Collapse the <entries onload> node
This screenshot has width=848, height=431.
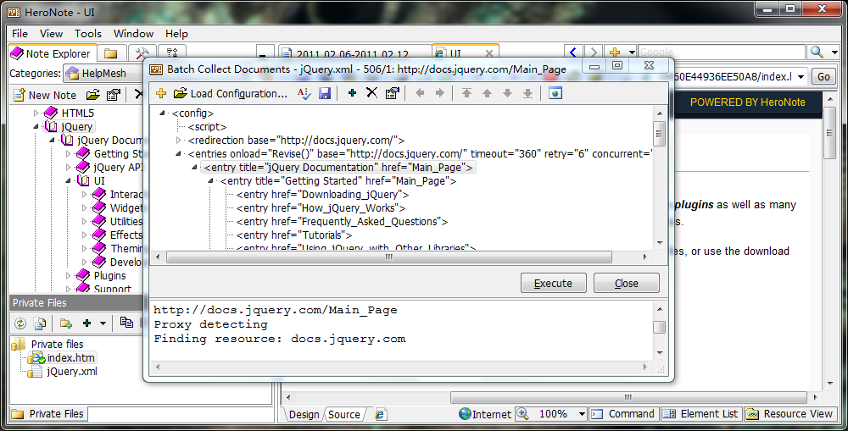tap(178, 154)
